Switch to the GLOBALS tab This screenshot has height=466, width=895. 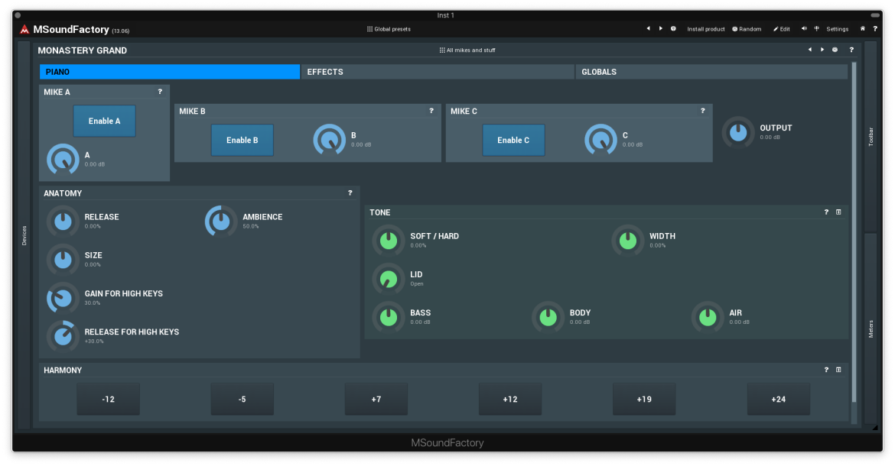[711, 72]
